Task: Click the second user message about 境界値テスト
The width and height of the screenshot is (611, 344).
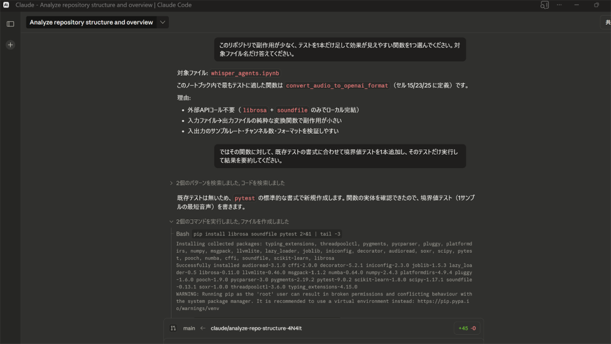Action: (x=340, y=156)
